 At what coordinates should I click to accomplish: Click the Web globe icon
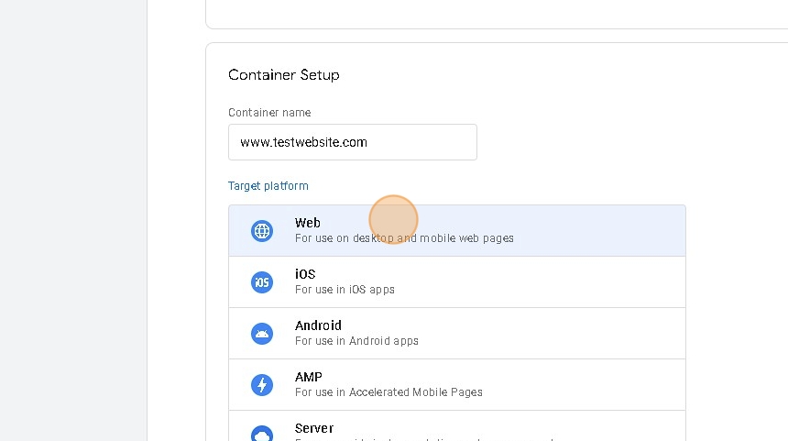point(262,231)
